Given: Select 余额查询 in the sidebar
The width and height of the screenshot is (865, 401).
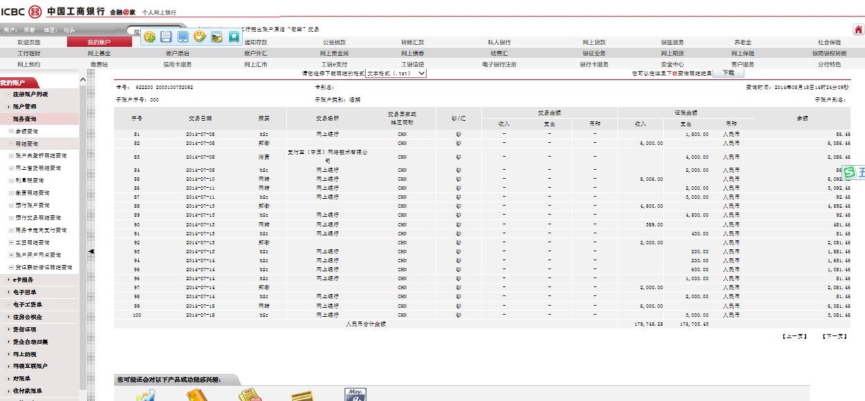Looking at the screenshot, I should point(27,131).
